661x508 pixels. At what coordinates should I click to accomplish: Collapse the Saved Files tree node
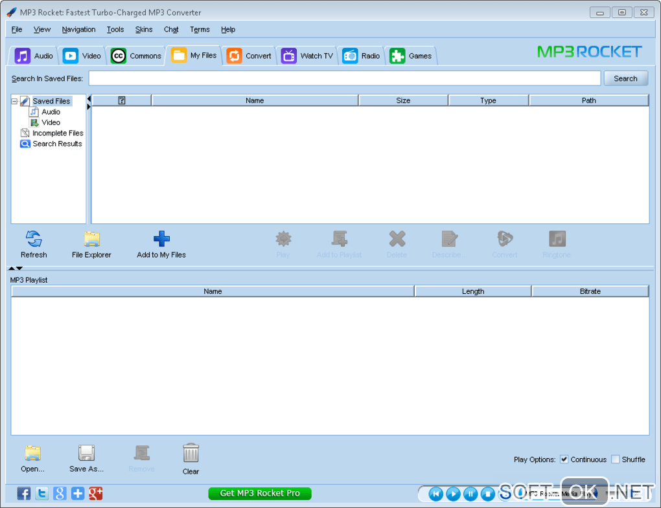14,101
